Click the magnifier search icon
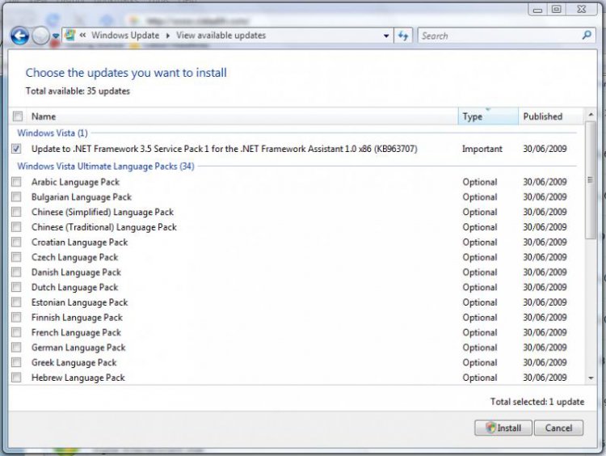Image resolution: width=606 pixels, height=456 pixels. point(587,36)
